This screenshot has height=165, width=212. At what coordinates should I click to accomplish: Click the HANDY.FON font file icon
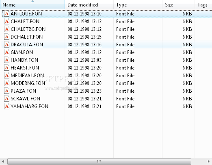click(6, 60)
